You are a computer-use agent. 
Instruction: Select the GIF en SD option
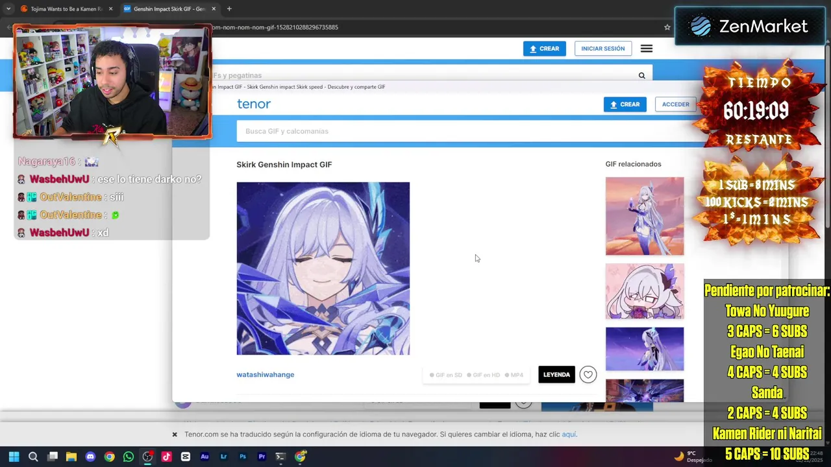[446, 375]
